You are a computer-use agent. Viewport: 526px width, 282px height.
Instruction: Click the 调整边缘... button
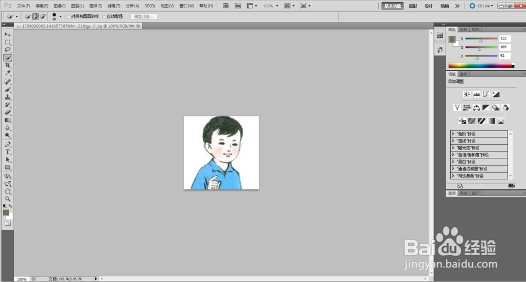pos(144,16)
